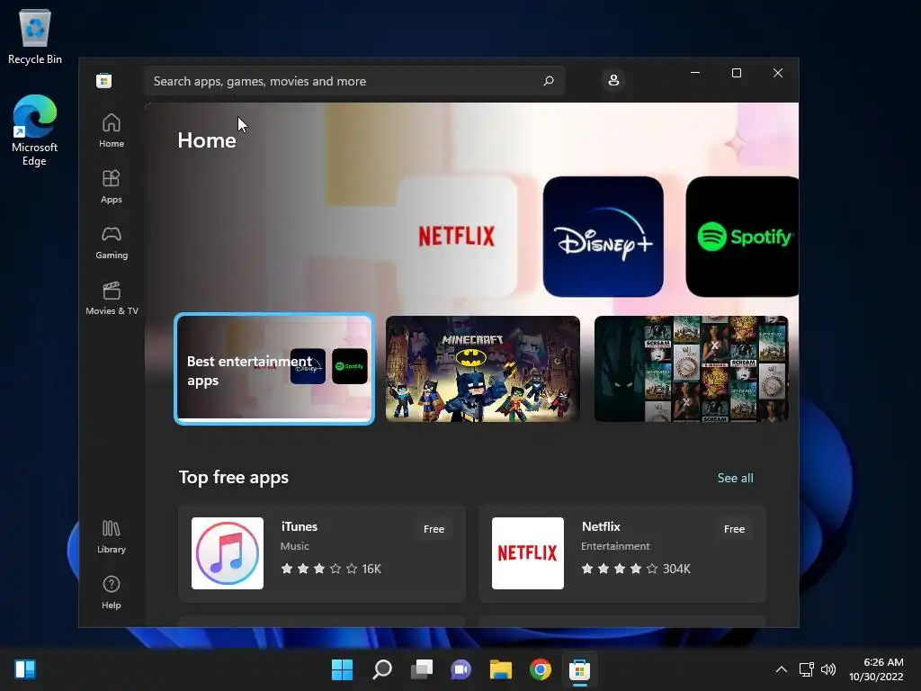Show hidden system tray icons
The height and width of the screenshot is (691, 921).
[782, 669]
